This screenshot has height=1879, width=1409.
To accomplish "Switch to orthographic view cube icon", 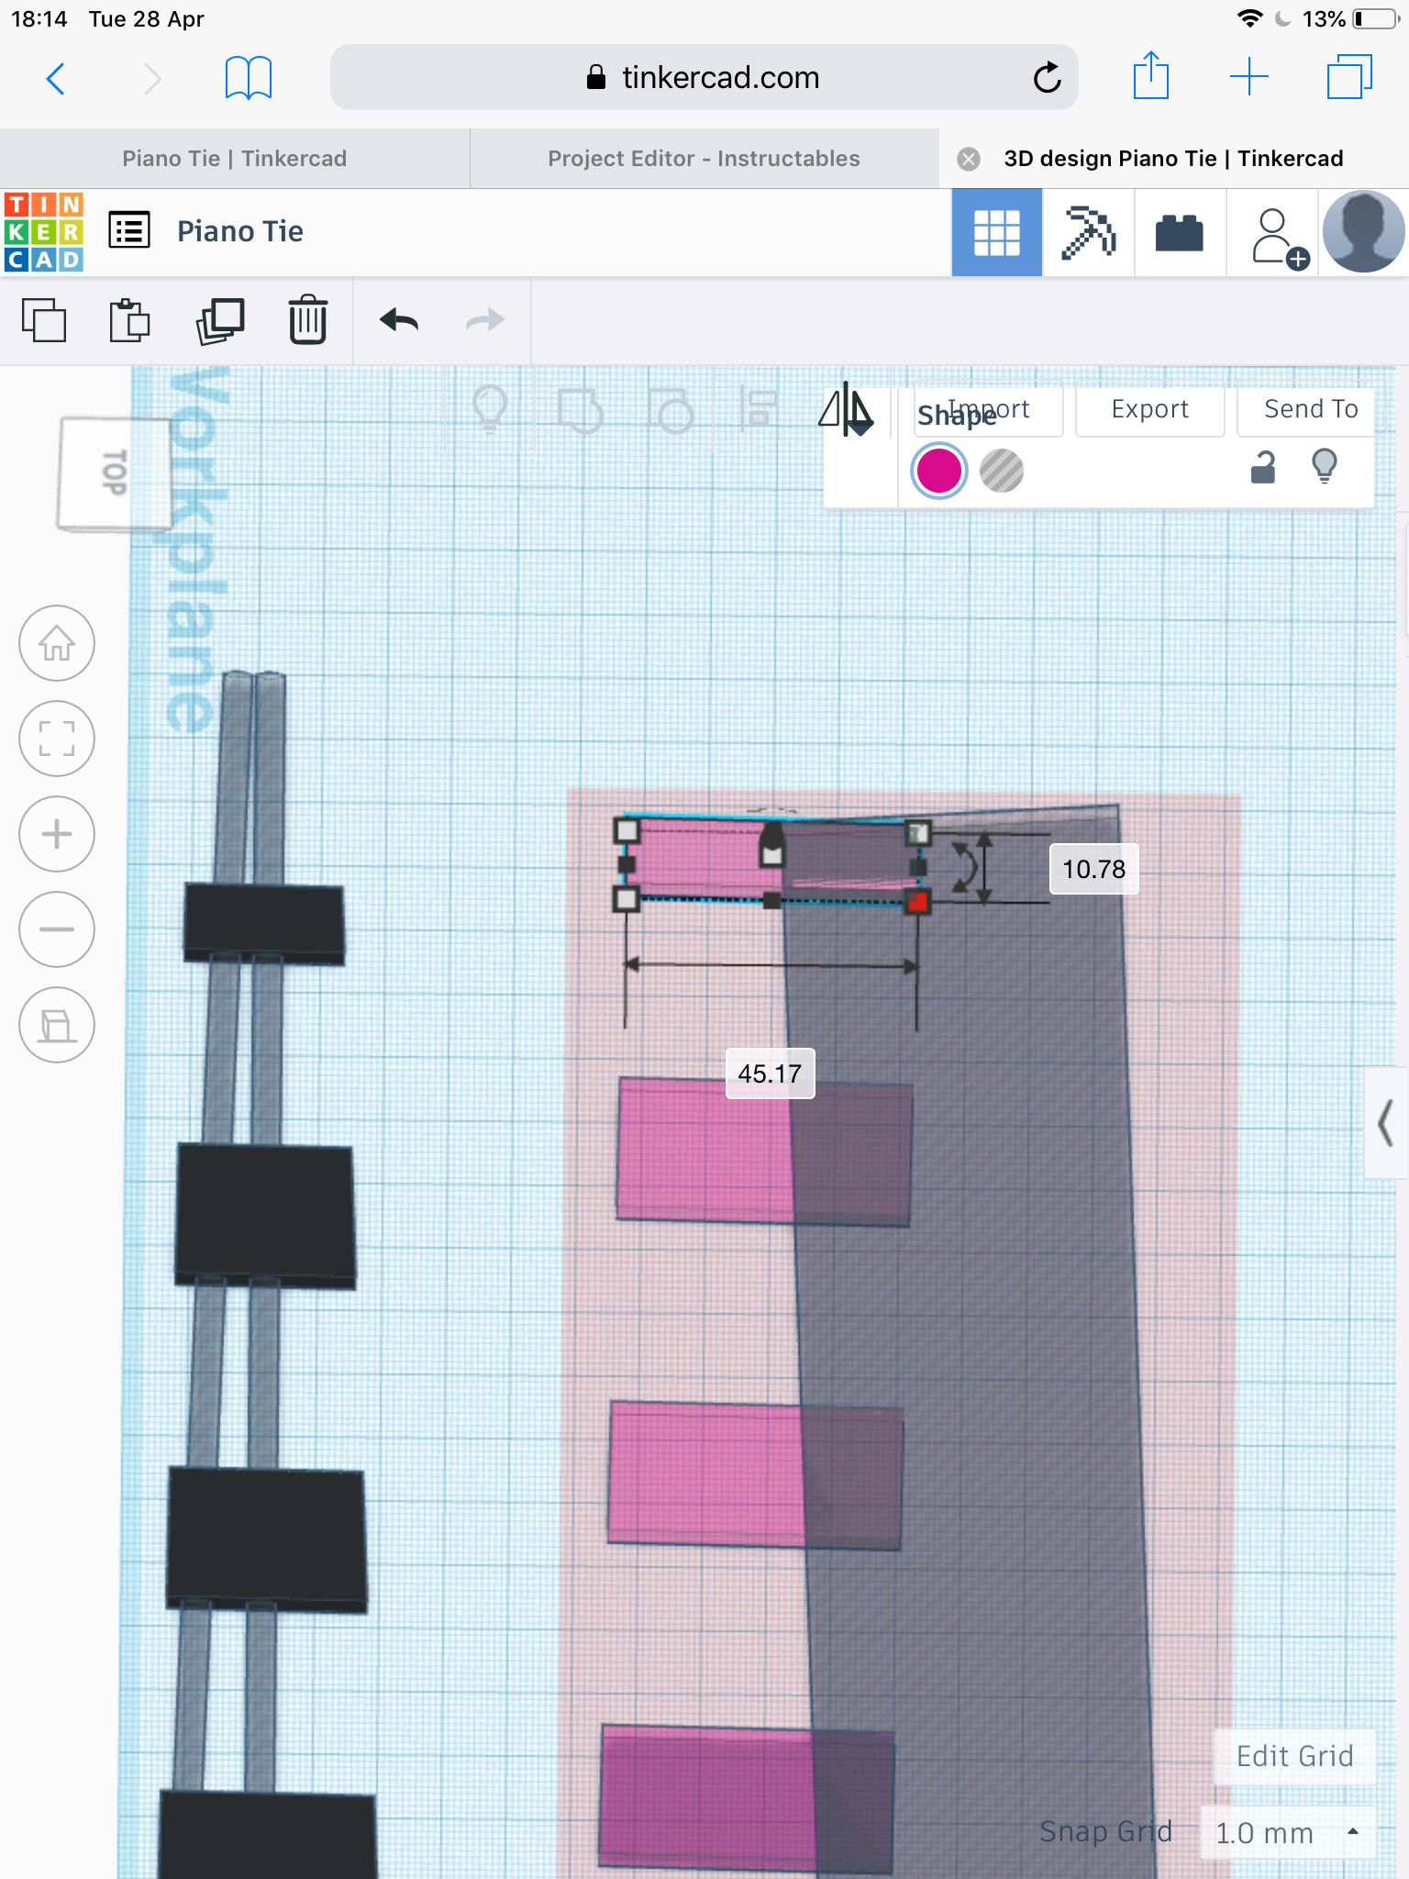I will 57,1025.
